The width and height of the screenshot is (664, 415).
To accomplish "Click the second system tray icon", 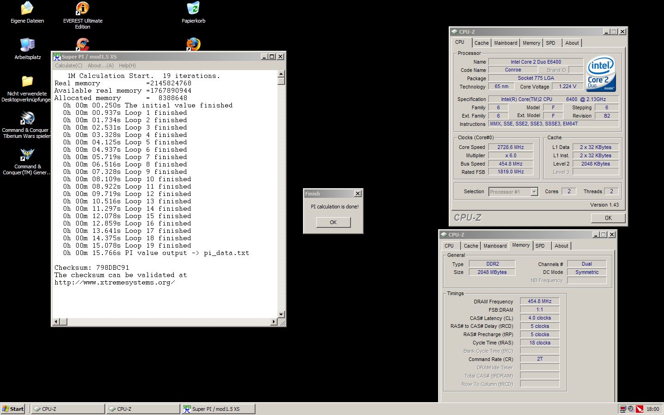I will click(x=630, y=409).
